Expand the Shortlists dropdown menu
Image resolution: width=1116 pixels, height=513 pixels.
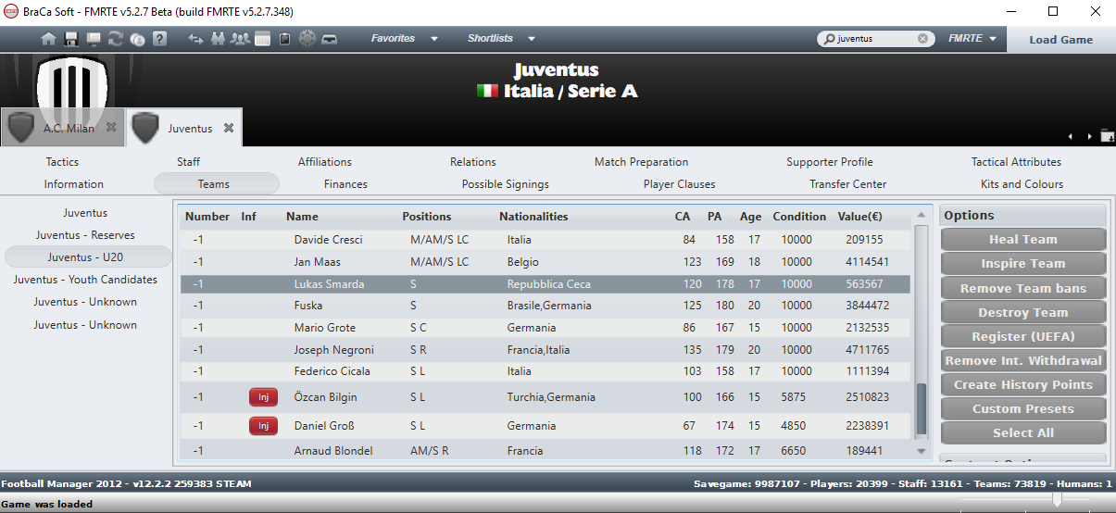click(501, 39)
